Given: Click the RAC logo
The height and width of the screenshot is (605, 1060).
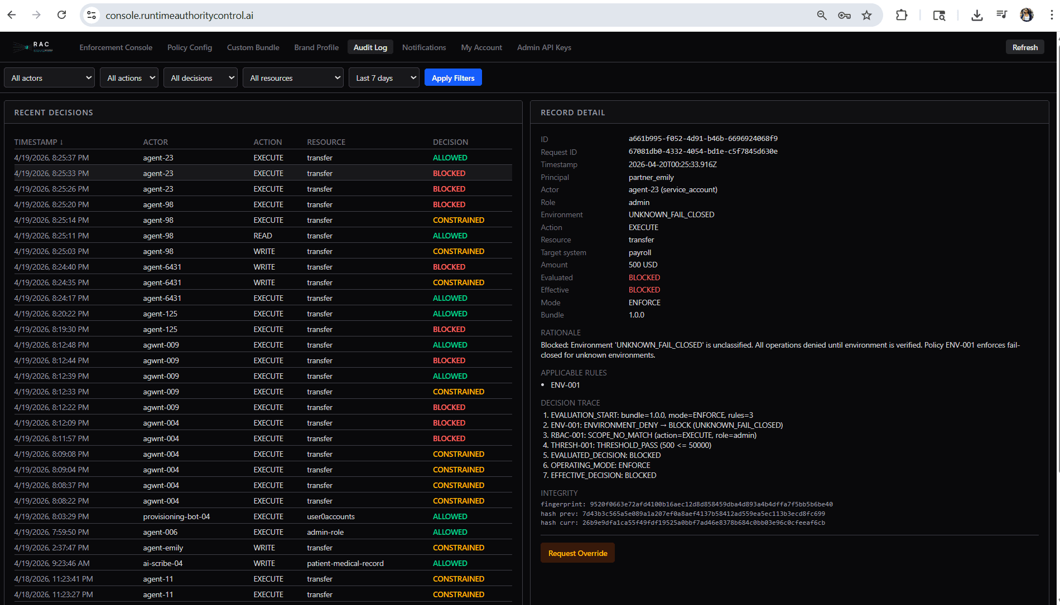Looking at the screenshot, I should [x=33, y=47].
